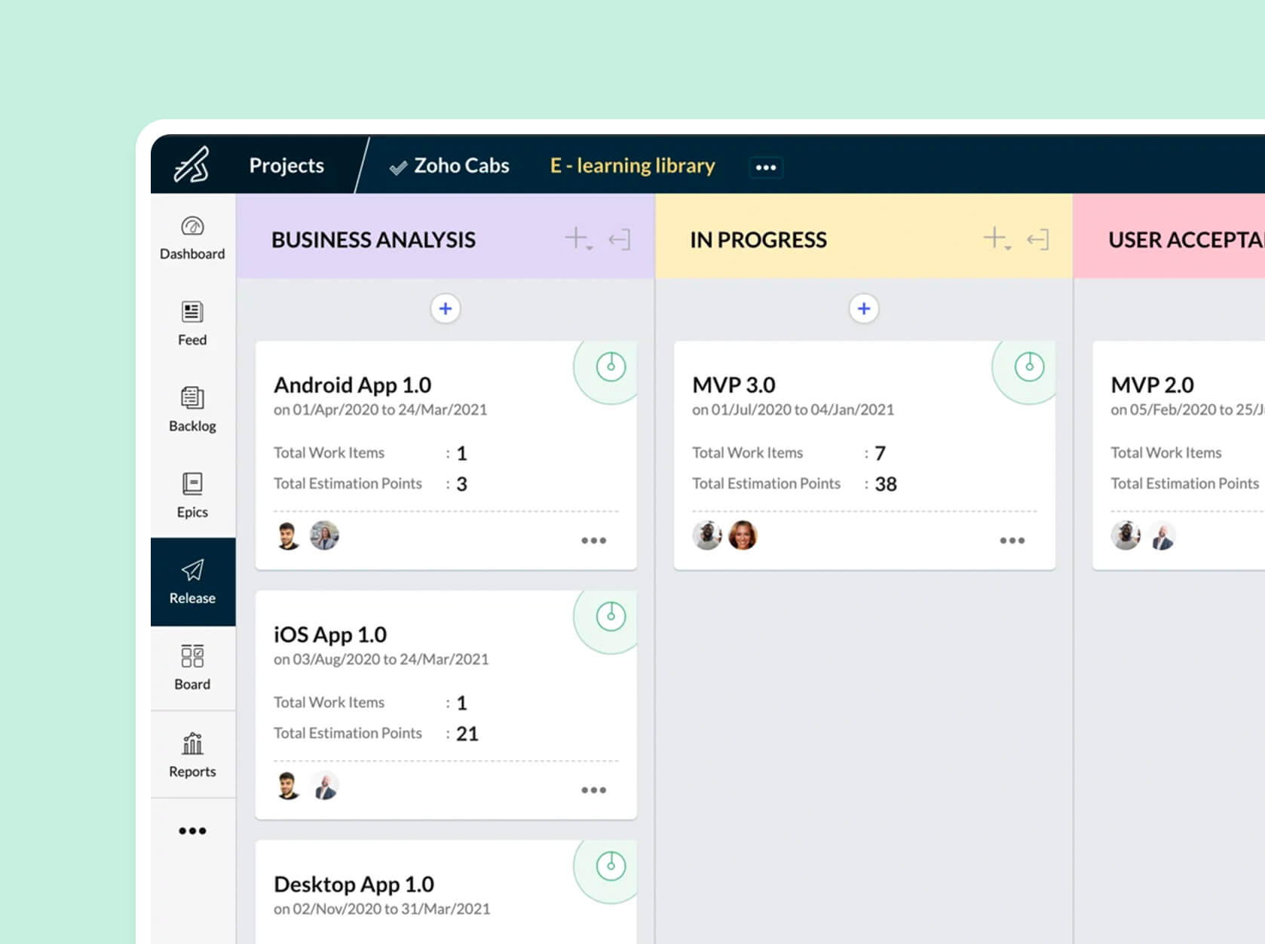This screenshot has width=1265, height=944.
Task: Open the overflow menu next to project tabs
Action: click(x=766, y=167)
